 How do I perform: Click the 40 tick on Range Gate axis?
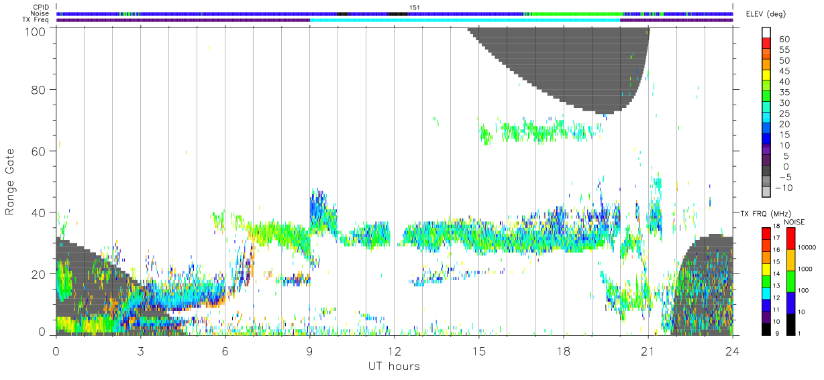tap(40, 212)
